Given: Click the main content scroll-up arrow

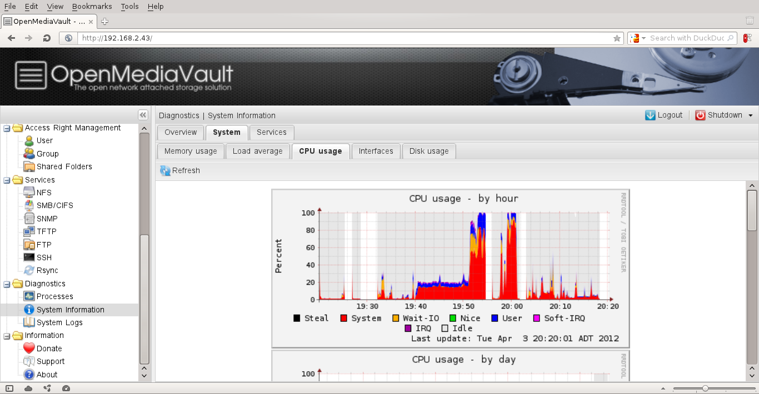Looking at the screenshot, I should (752, 185).
